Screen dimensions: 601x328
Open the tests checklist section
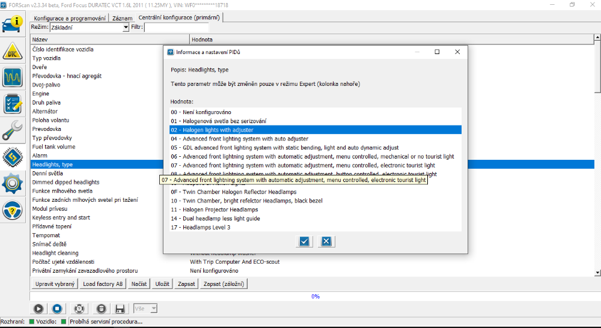[x=13, y=105]
